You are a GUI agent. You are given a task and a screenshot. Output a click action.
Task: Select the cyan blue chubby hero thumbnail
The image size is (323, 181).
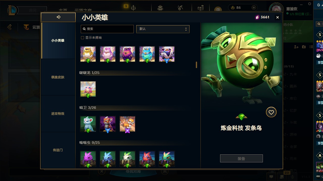click(x=147, y=54)
